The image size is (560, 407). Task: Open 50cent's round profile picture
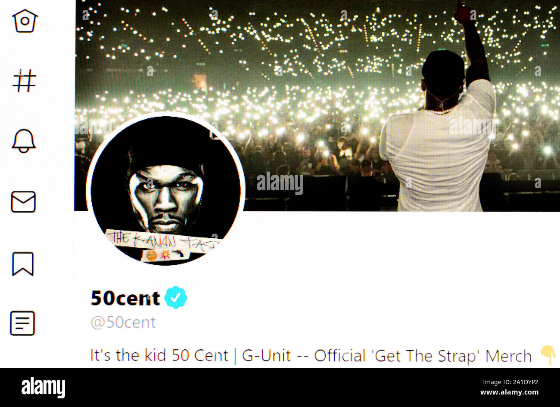165,190
